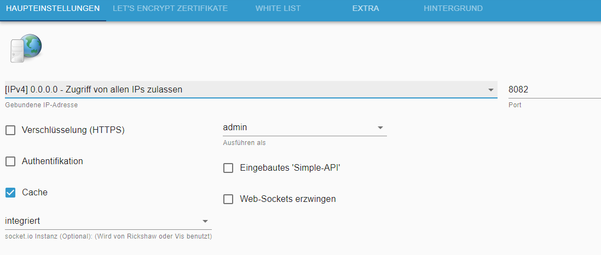
Task: Enable the Verschlüsselung (HTTPS) checkbox
Action: 10,130
